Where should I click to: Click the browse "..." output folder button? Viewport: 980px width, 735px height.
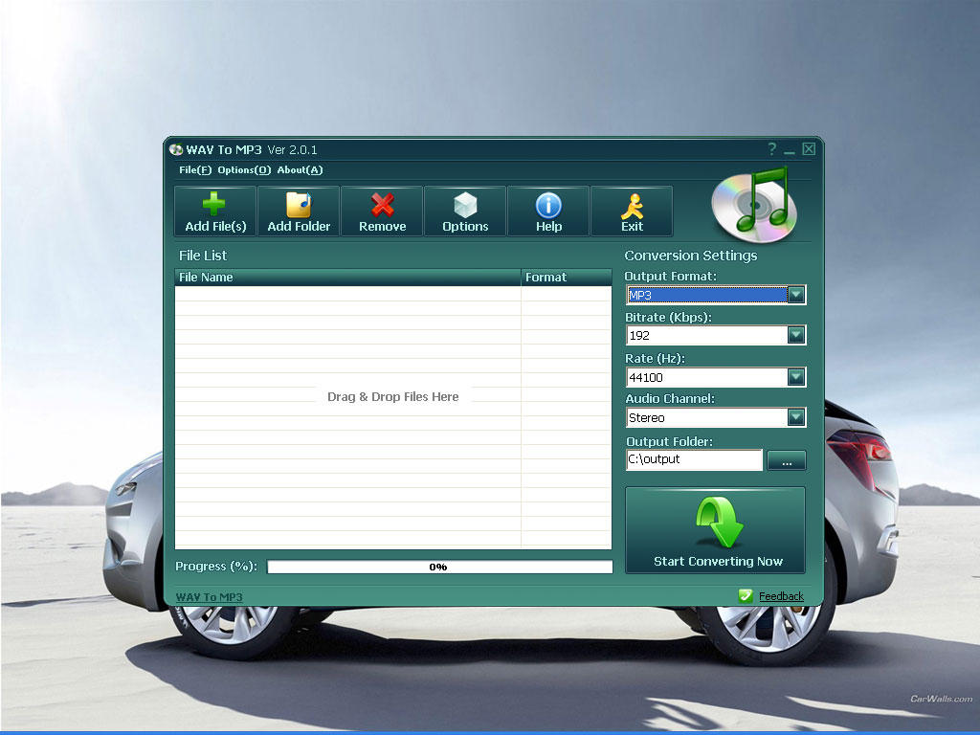787,460
